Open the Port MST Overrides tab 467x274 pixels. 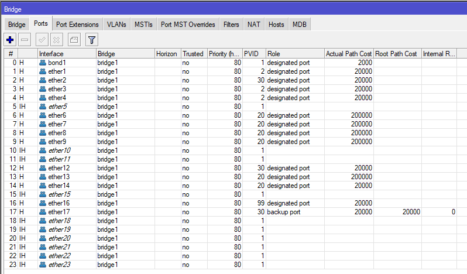pos(188,25)
